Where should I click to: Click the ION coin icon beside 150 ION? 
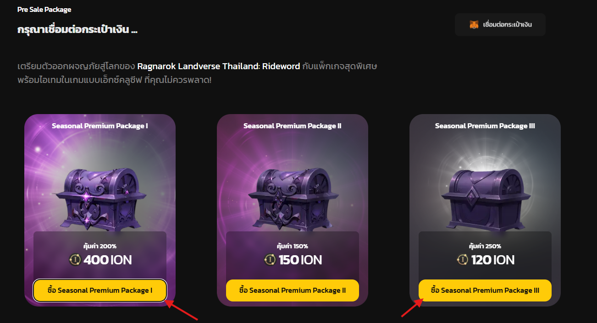(x=270, y=260)
